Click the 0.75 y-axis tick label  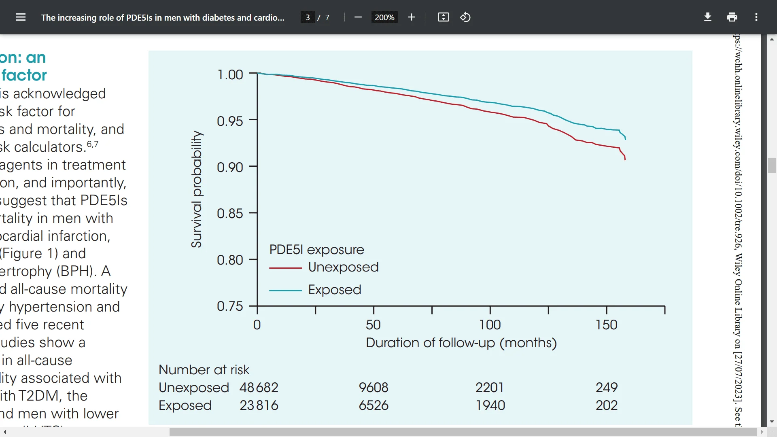[230, 306]
